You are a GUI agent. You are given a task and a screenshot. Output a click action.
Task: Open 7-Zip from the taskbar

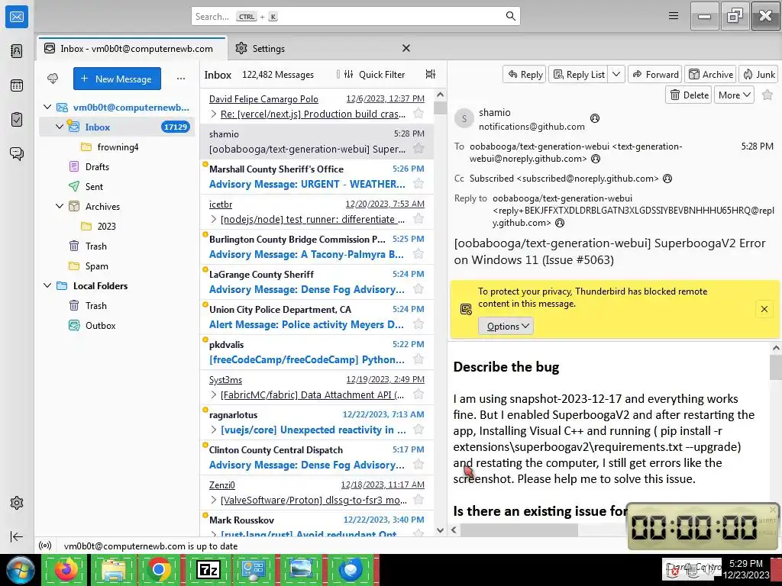point(208,569)
